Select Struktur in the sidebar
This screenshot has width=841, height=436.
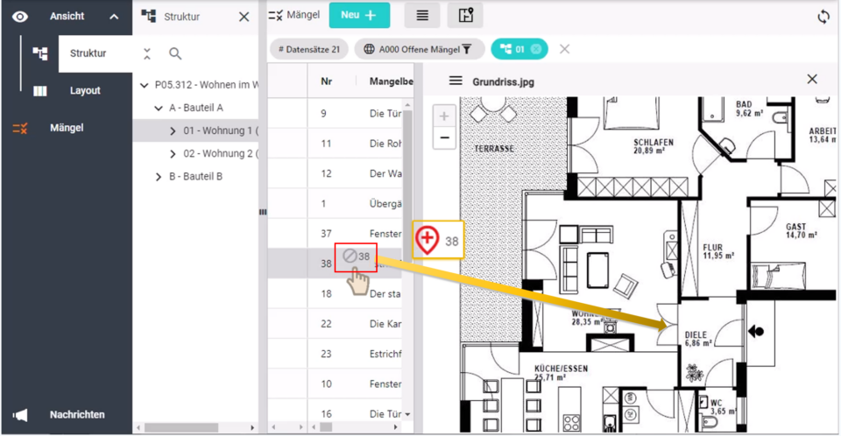[x=88, y=53]
